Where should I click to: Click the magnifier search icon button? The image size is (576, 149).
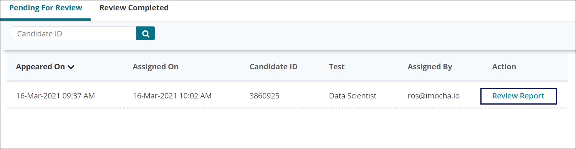click(x=146, y=33)
